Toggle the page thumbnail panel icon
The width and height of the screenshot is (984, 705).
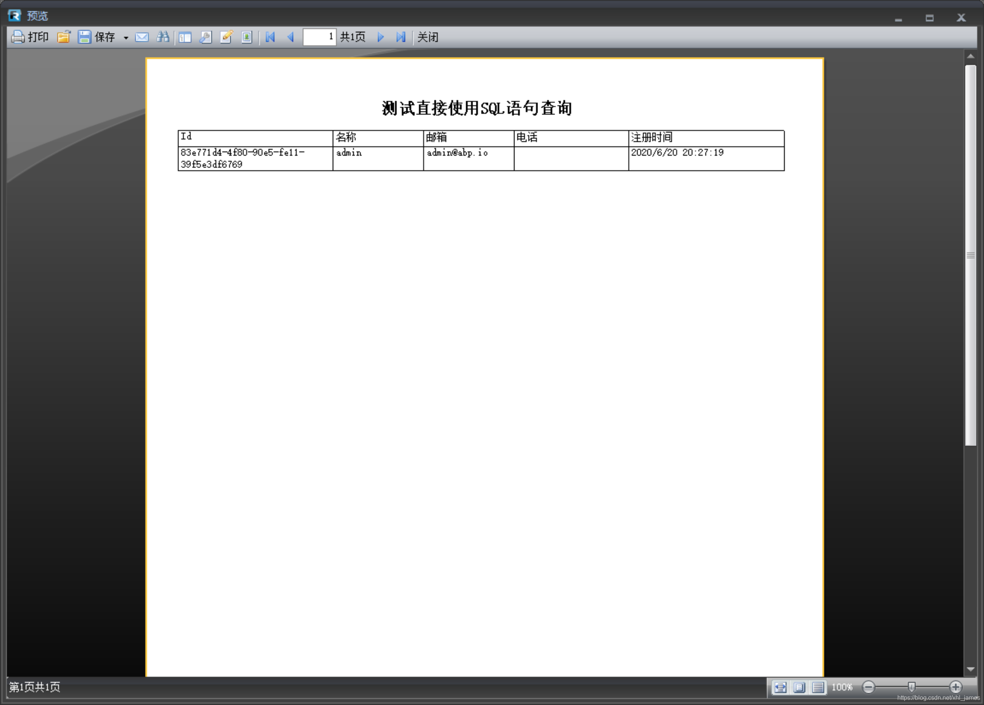[185, 37]
